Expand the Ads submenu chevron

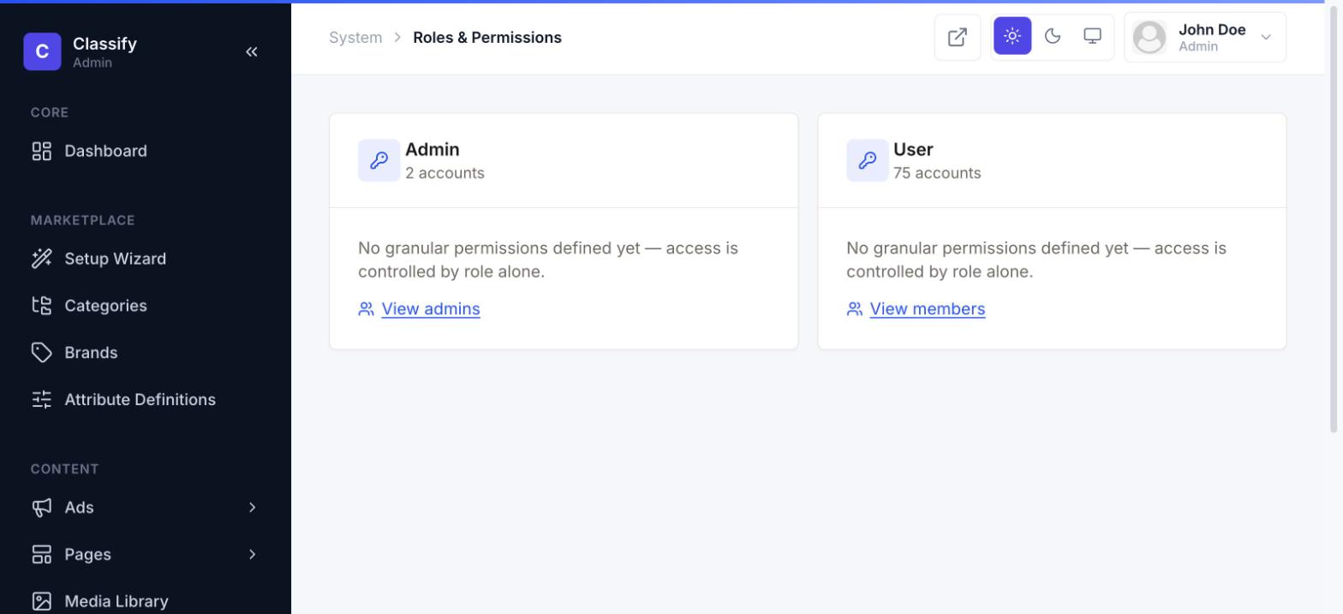coord(252,508)
